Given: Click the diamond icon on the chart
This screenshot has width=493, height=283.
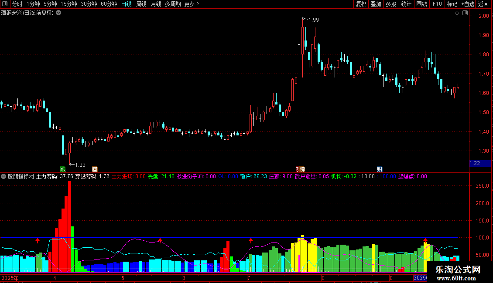Looking at the screenshot, I should pyautogui.click(x=457, y=13).
